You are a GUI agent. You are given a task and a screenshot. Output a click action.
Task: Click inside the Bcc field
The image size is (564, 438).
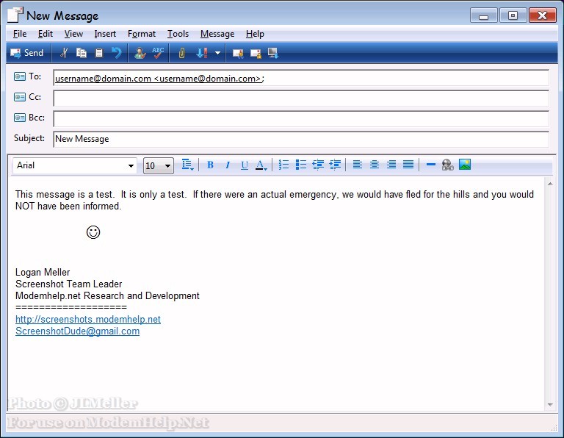tap(301, 119)
